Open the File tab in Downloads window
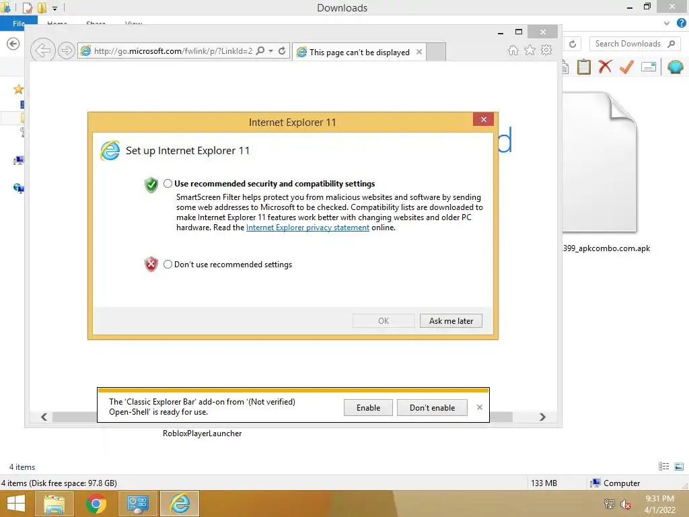The height and width of the screenshot is (517, 689). pyautogui.click(x=19, y=24)
